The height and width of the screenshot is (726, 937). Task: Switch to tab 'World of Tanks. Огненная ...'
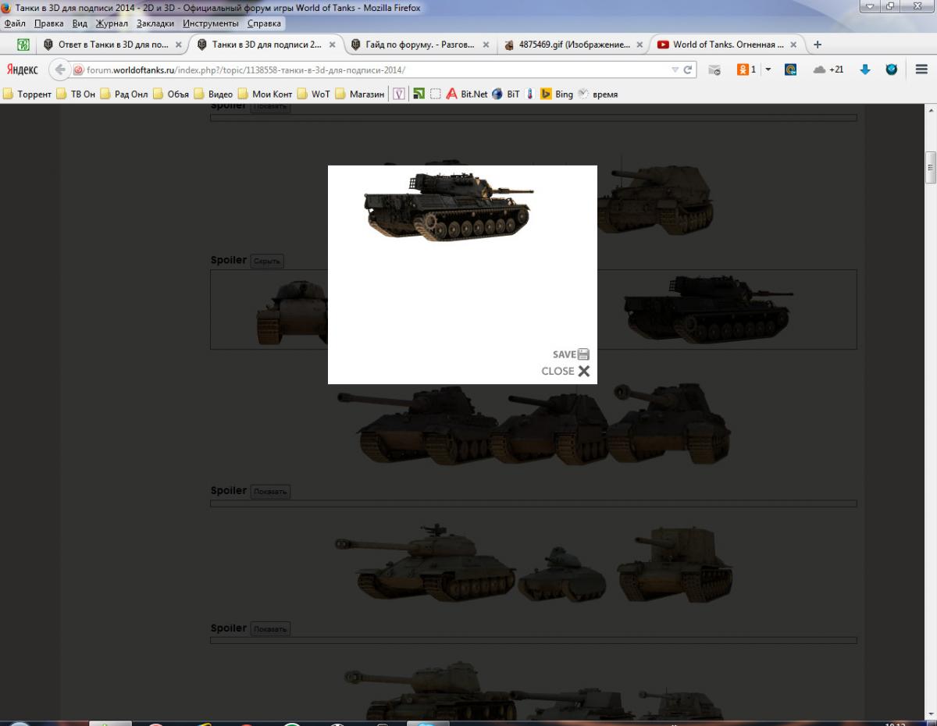pos(728,44)
